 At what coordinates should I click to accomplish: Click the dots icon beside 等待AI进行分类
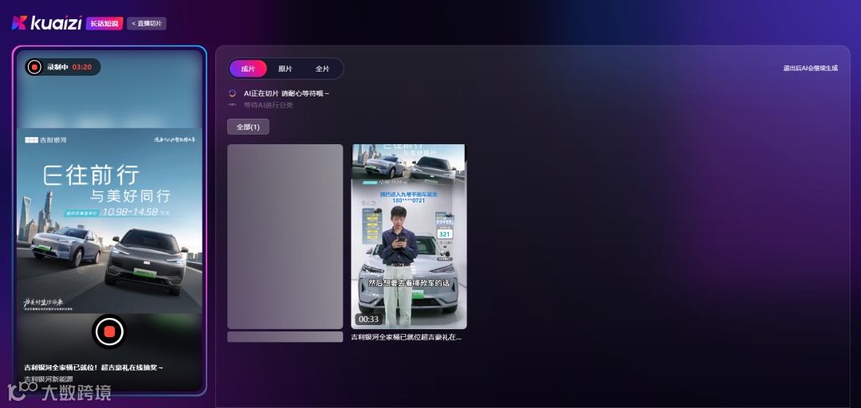click(232, 104)
